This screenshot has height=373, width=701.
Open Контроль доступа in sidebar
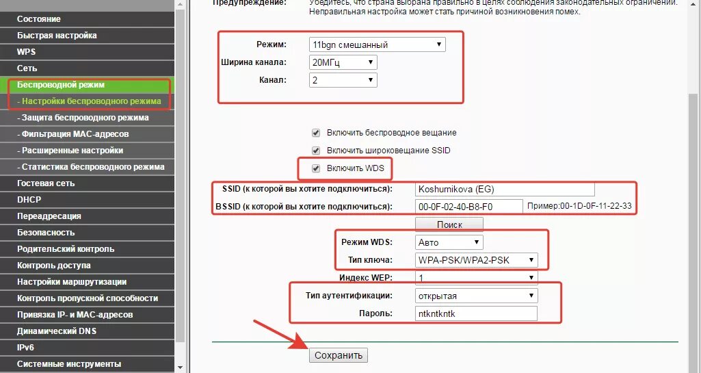point(87,266)
